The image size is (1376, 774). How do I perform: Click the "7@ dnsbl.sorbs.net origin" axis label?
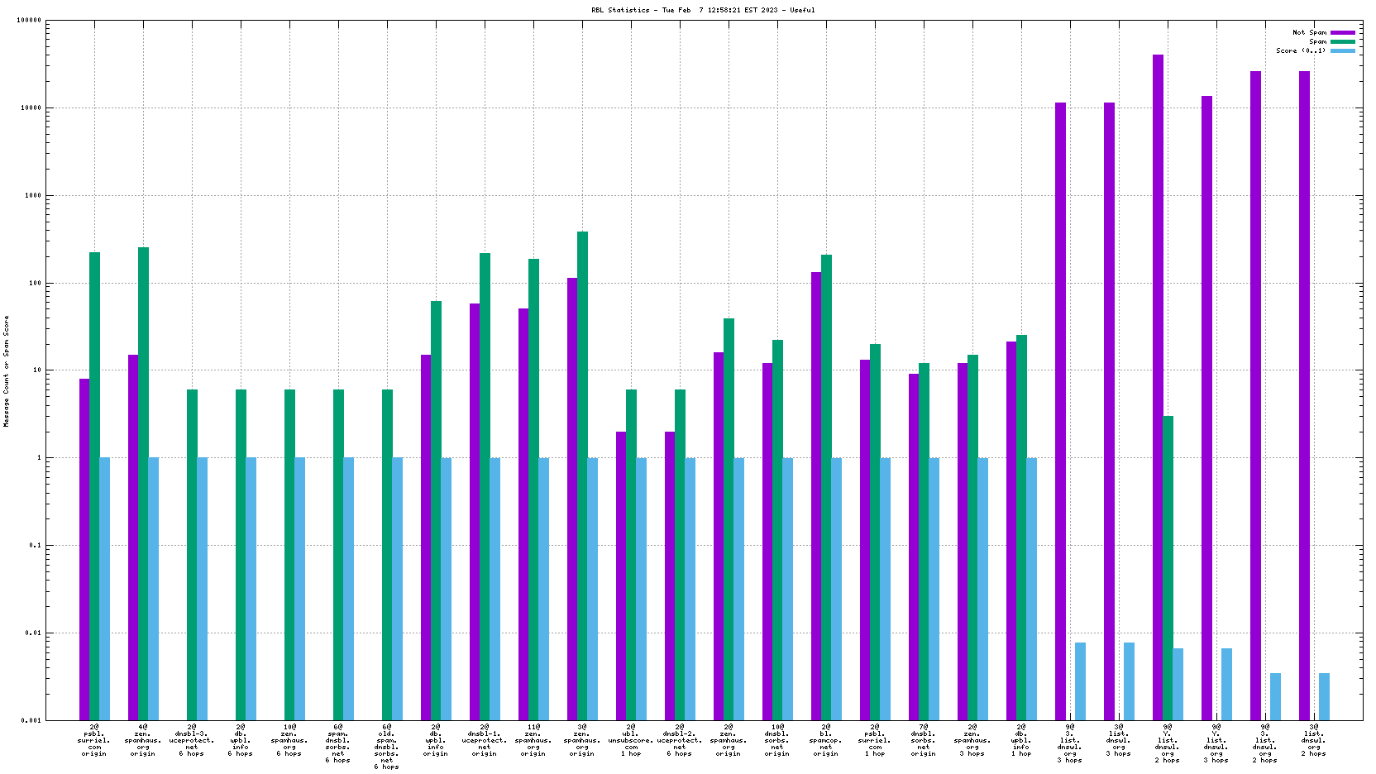point(924,740)
